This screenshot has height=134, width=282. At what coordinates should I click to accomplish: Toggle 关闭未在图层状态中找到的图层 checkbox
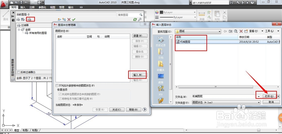click(60, 94)
